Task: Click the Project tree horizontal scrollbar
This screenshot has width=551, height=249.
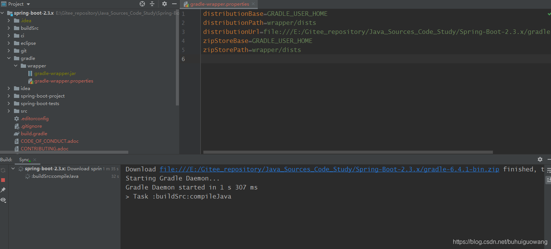Action: (x=64, y=153)
